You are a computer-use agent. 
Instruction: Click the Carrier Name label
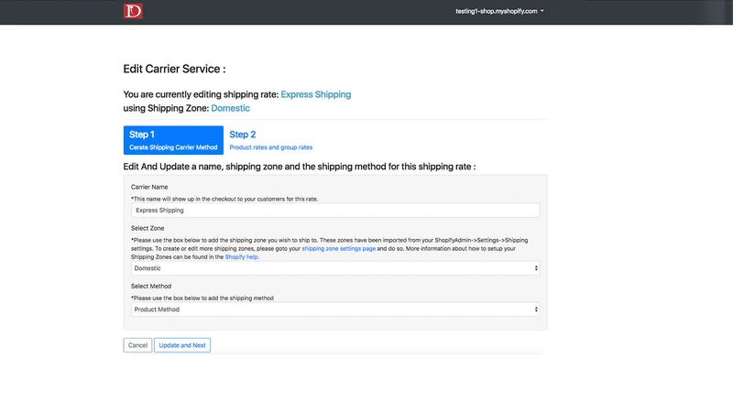coord(149,187)
